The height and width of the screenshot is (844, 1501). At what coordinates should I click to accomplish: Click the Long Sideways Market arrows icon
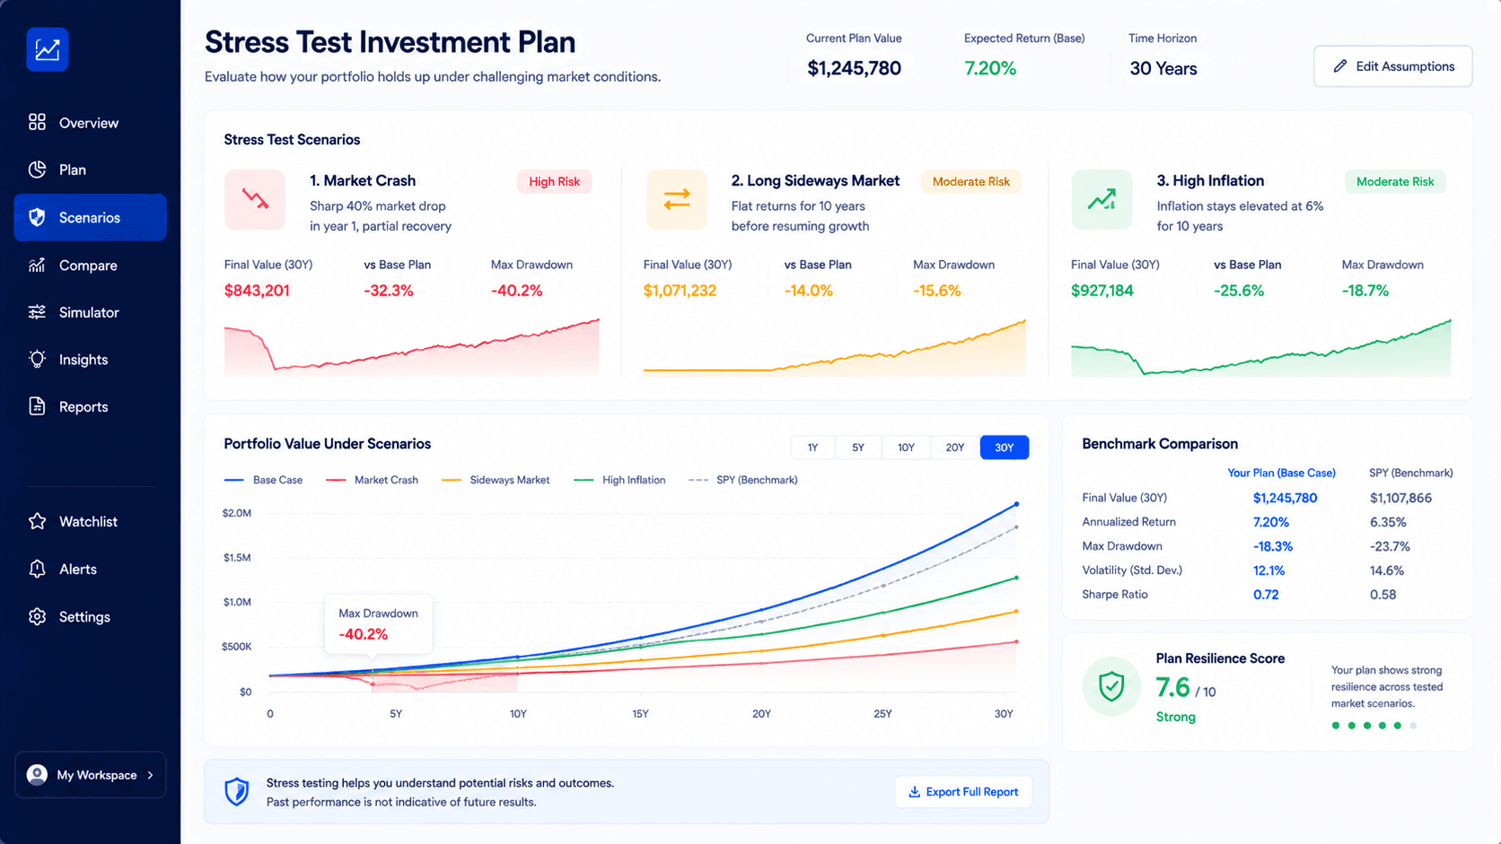(677, 199)
